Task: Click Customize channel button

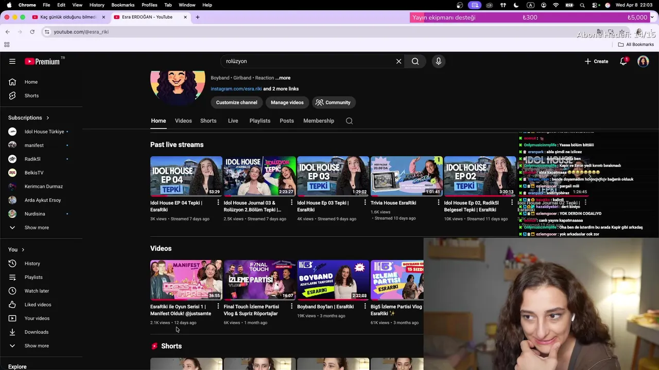Action: [236, 102]
